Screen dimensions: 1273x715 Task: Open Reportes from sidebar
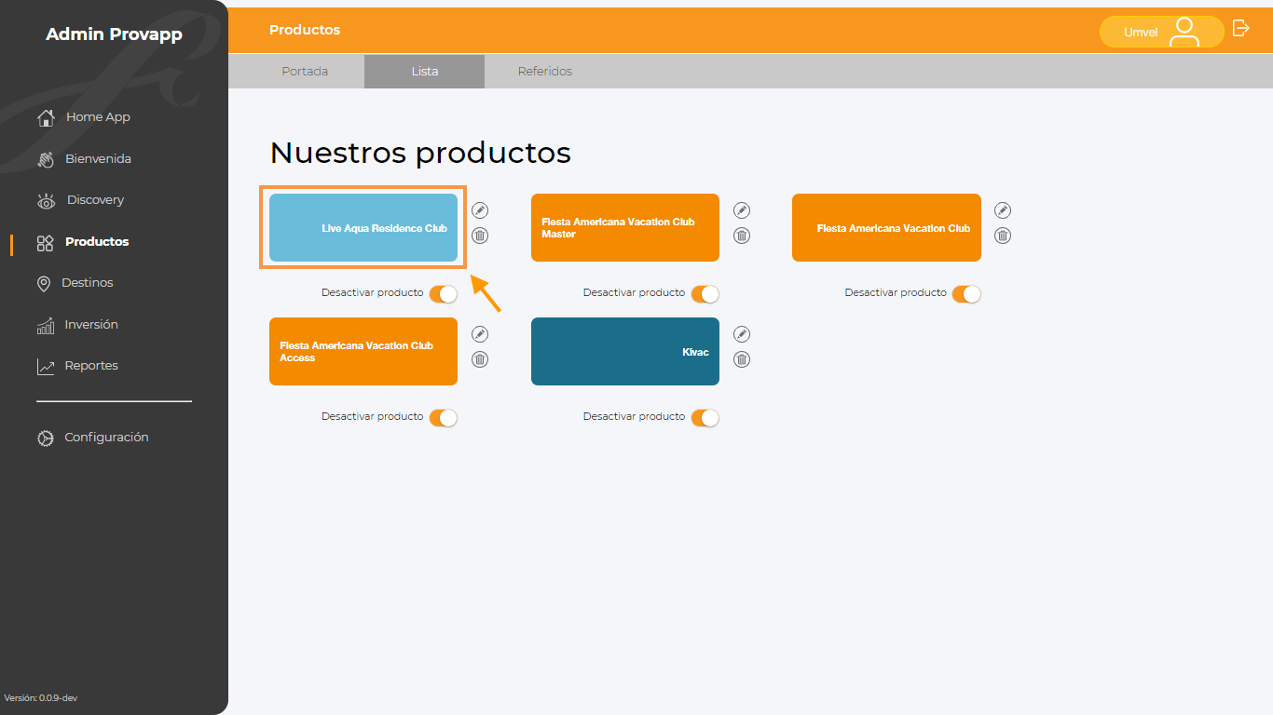pyautogui.click(x=91, y=366)
